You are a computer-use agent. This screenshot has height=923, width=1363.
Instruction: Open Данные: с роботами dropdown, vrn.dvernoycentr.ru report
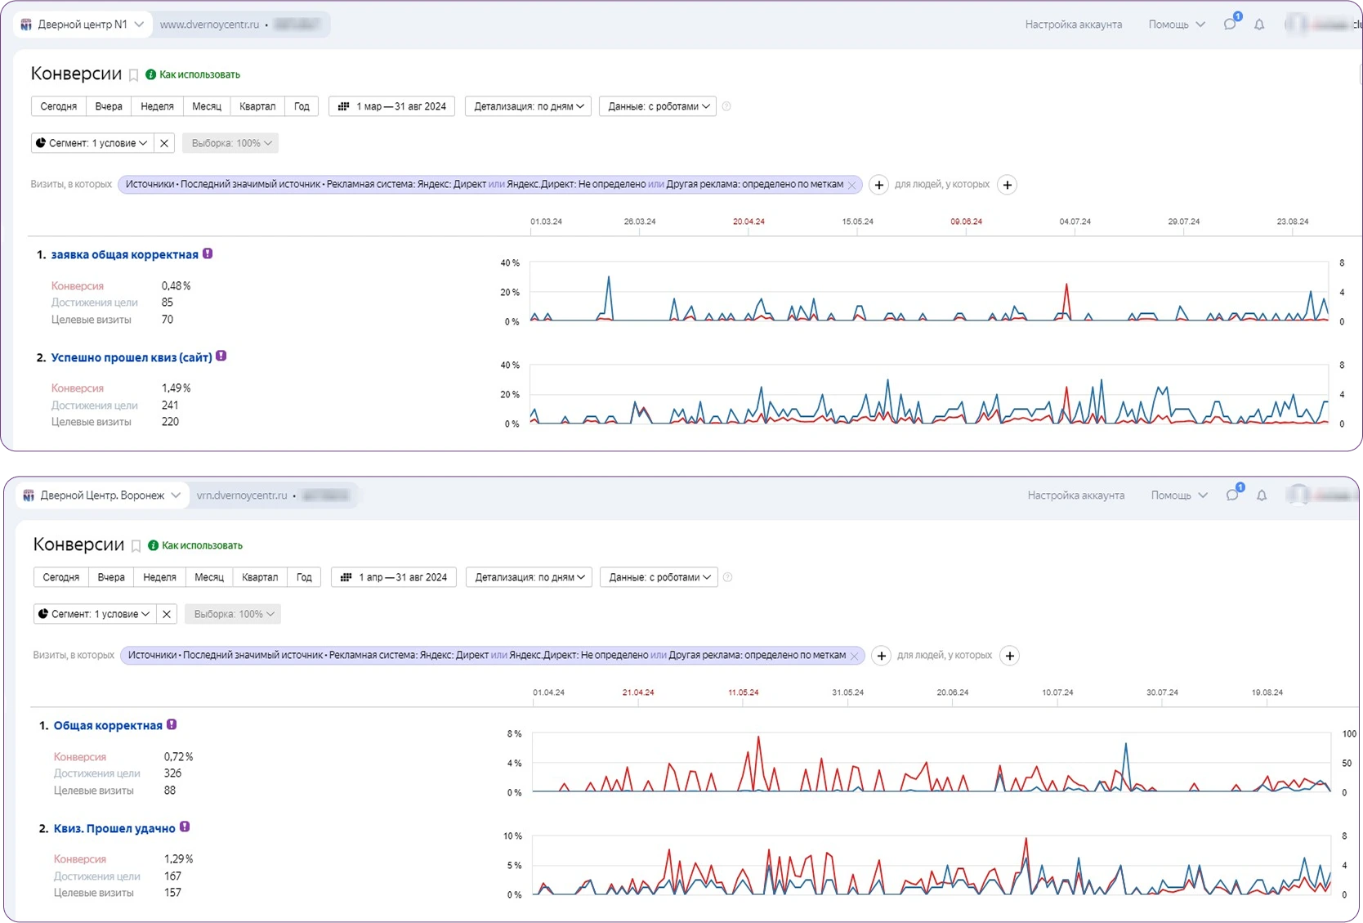tap(659, 577)
